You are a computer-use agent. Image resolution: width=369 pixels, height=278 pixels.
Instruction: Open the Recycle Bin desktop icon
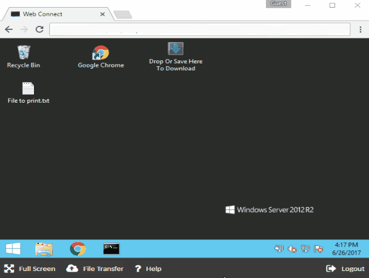[23, 53]
